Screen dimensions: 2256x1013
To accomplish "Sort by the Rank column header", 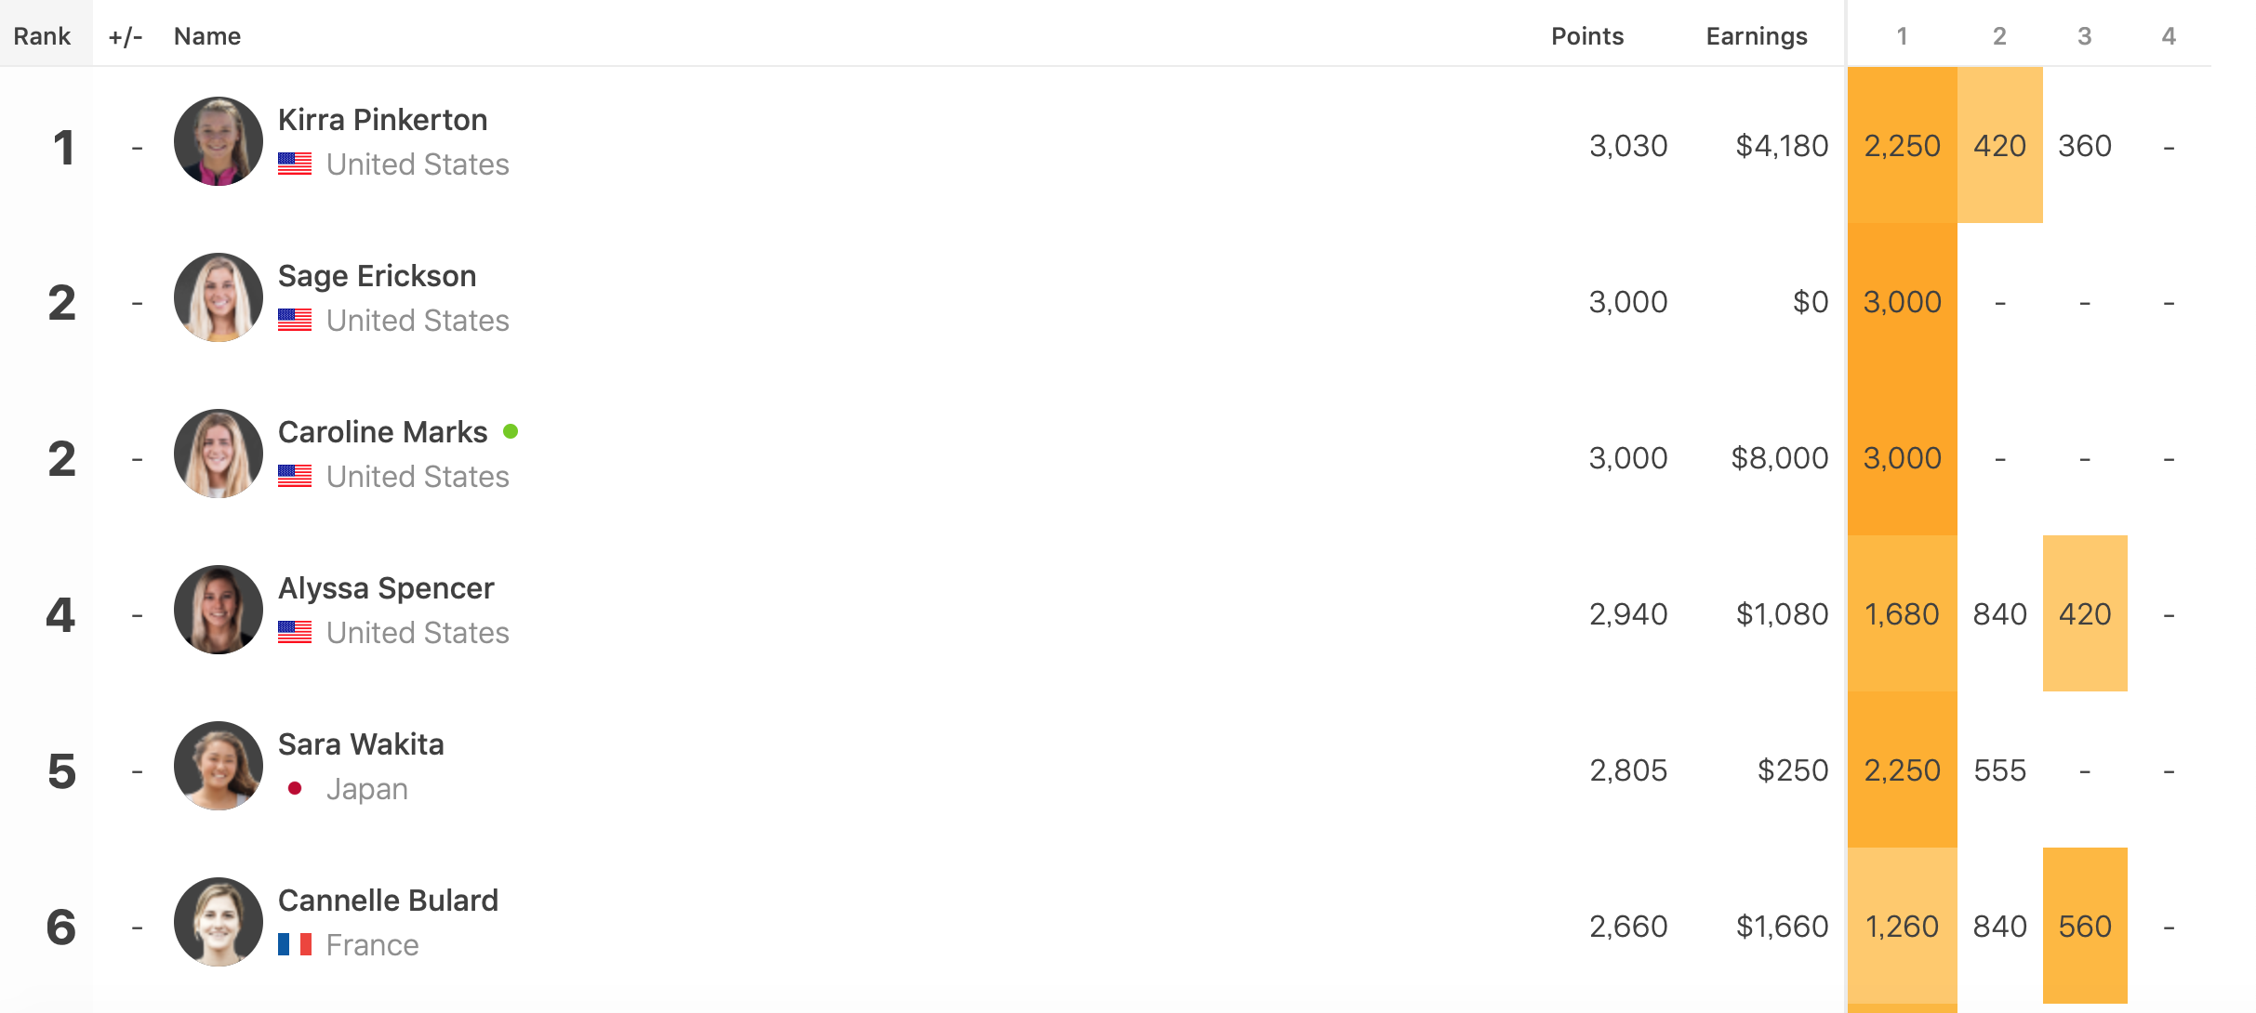I will 42,36.
